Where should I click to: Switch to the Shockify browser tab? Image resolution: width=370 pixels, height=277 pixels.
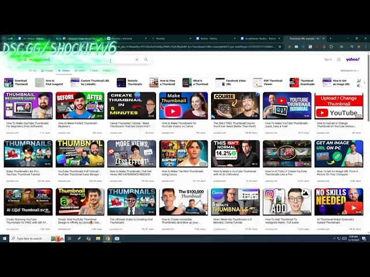[x=172, y=39]
